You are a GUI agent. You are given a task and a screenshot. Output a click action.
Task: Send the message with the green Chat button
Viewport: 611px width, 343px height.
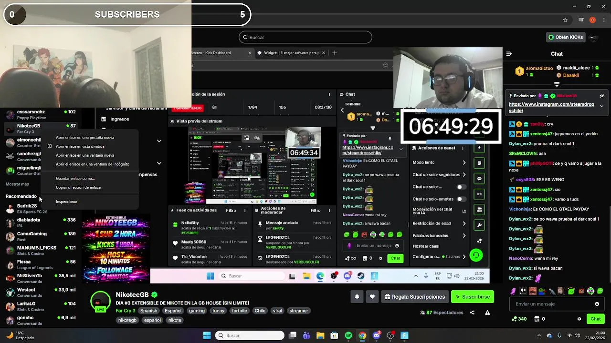pos(596,319)
